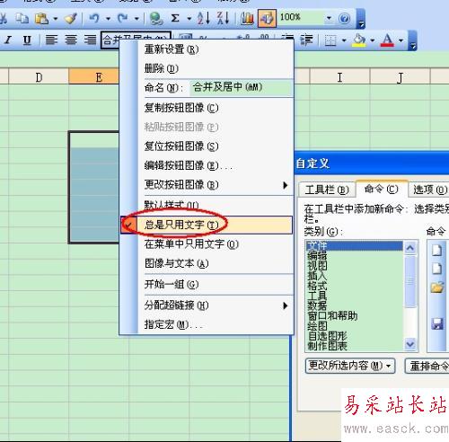
Task: Select column J header
Action: (x=401, y=77)
